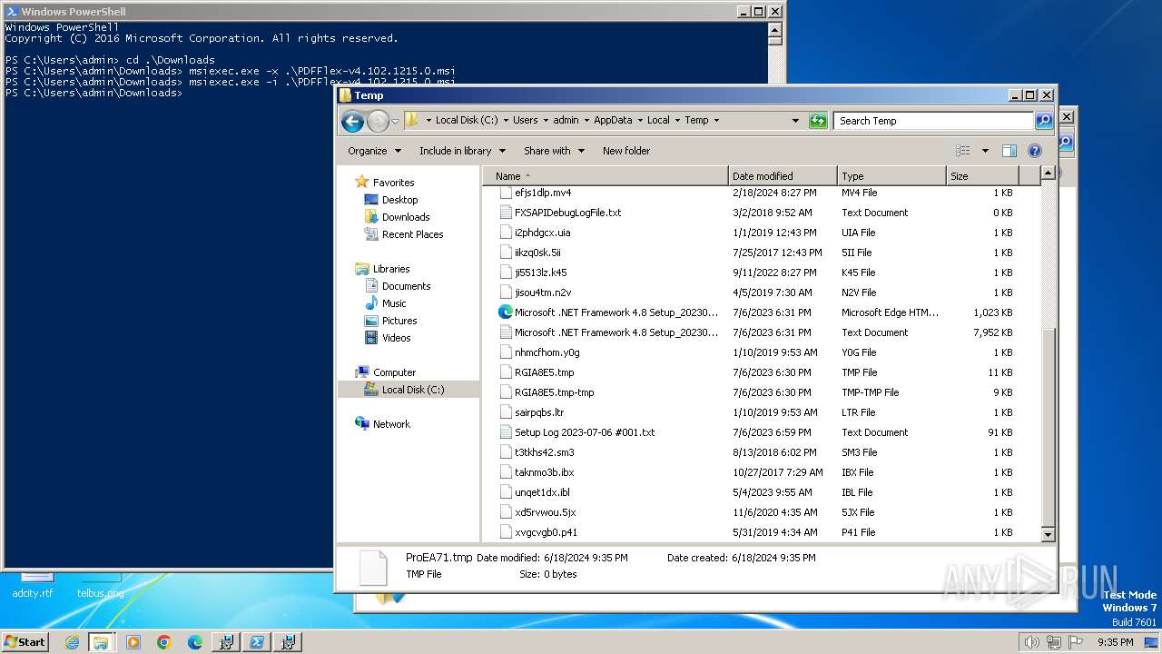Open the Start menu

25,641
